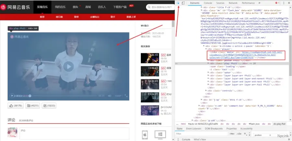
Task: Expand the div class opbar node
Action: click(208, 72)
